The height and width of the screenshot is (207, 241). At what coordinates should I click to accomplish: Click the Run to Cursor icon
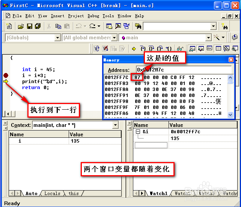[169, 49]
